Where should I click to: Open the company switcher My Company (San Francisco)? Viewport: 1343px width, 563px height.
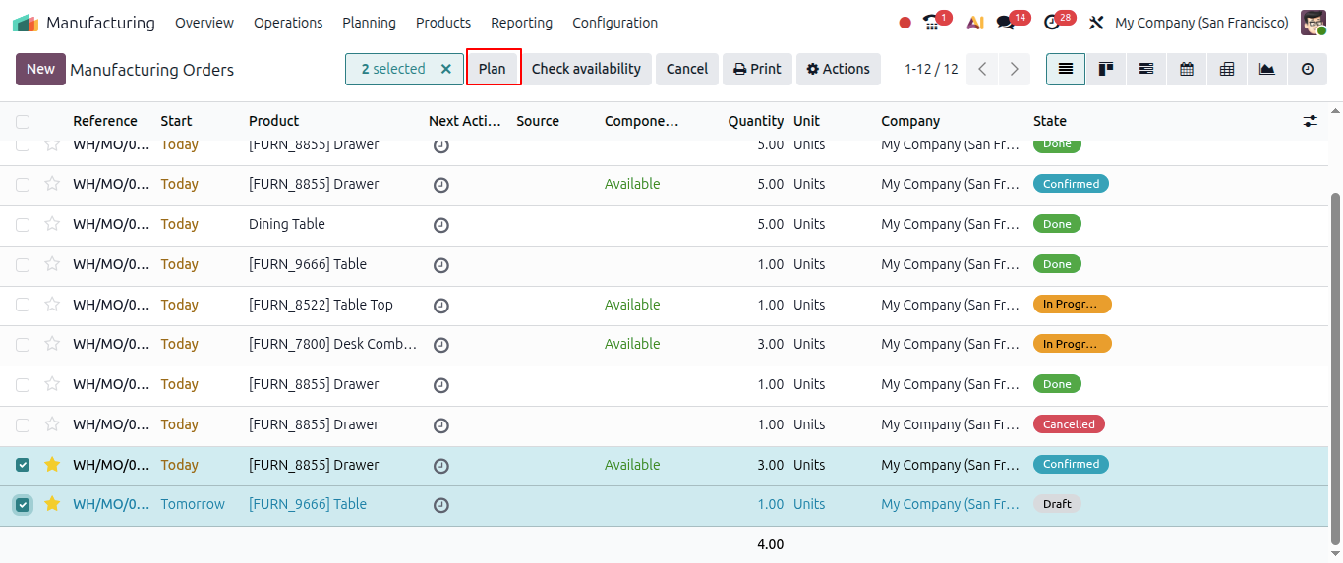coord(1201,23)
